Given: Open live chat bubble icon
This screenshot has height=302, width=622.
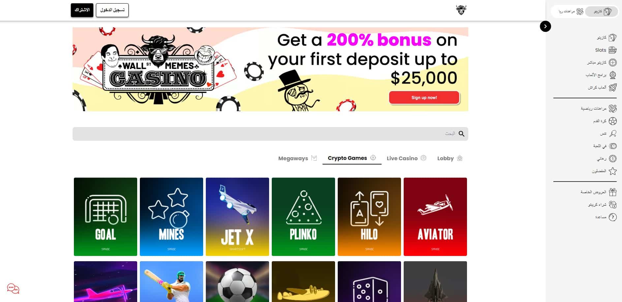Looking at the screenshot, I should (x=13, y=289).
